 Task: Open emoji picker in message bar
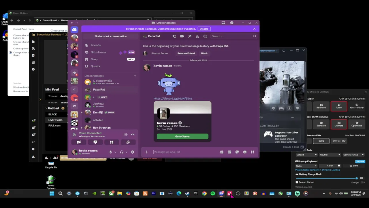click(x=245, y=152)
